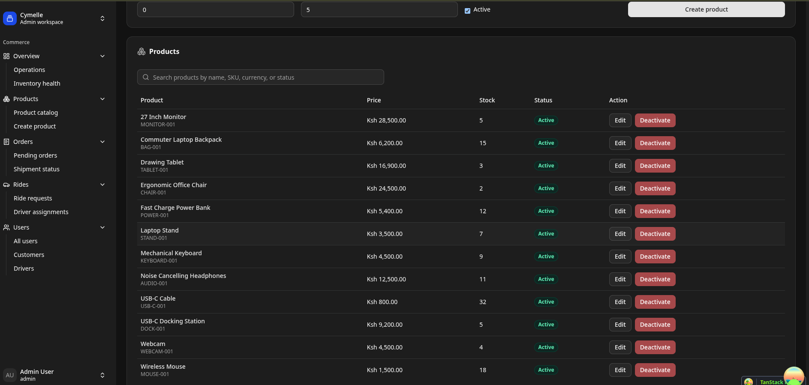Collapse the Products section chevron in sidebar
Viewport: 809px width, 385px height.
(102, 99)
